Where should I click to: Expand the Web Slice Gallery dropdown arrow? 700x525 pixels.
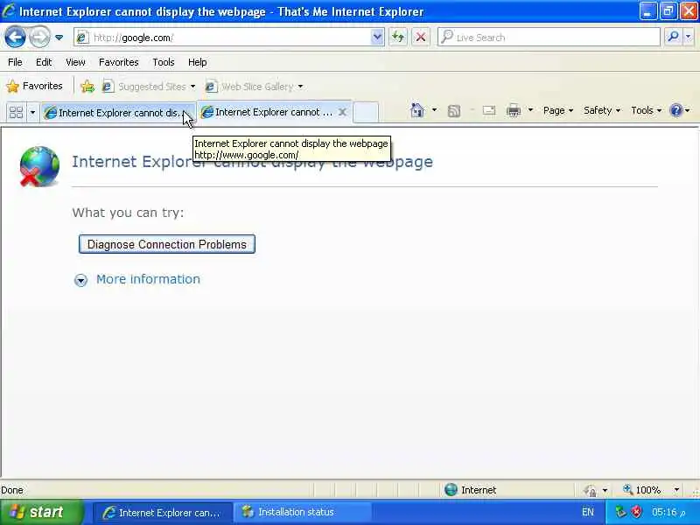tap(300, 87)
